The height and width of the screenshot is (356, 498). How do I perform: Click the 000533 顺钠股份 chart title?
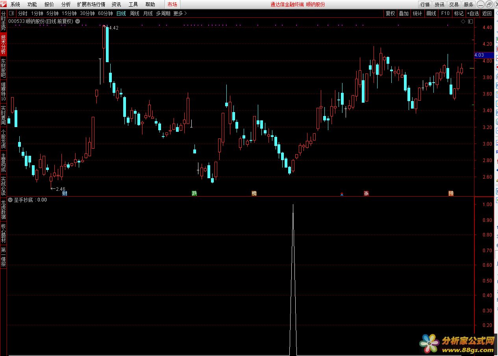[x=41, y=21]
